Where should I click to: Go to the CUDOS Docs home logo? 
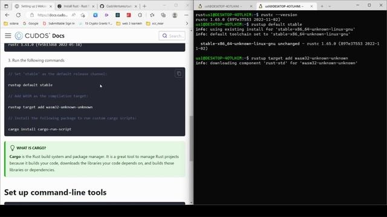(x=39, y=36)
